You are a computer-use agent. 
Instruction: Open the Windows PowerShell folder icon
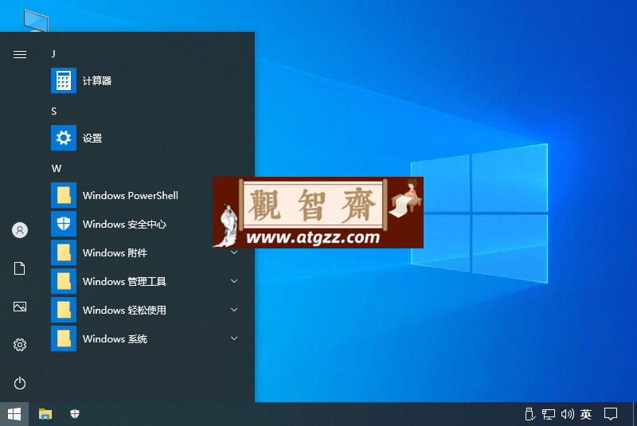(64, 195)
